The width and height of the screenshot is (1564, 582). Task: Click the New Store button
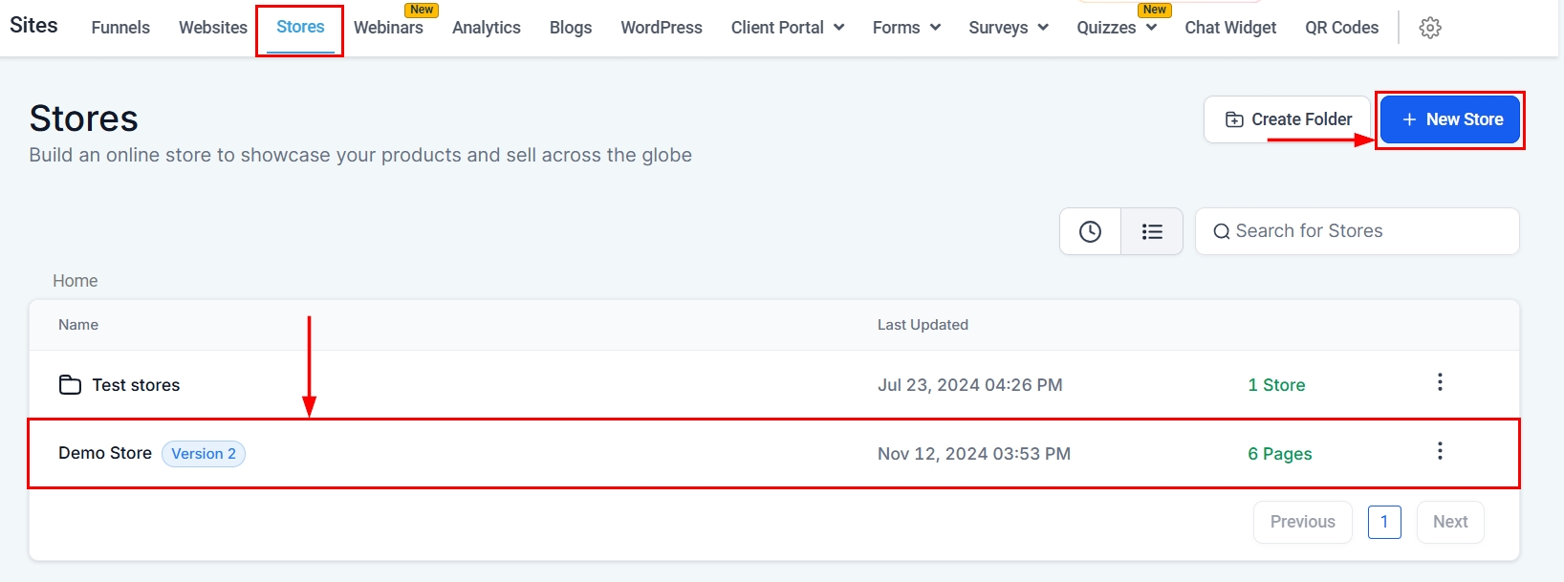(1450, 119)
